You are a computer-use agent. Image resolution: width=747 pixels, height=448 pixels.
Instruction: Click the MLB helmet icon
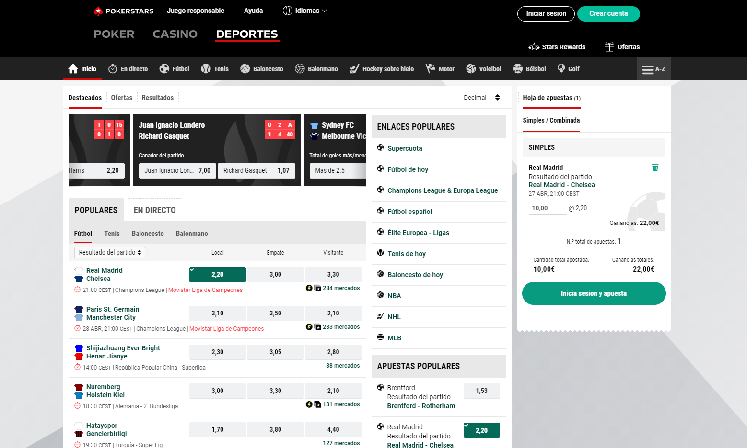click(x=380, y=337)
